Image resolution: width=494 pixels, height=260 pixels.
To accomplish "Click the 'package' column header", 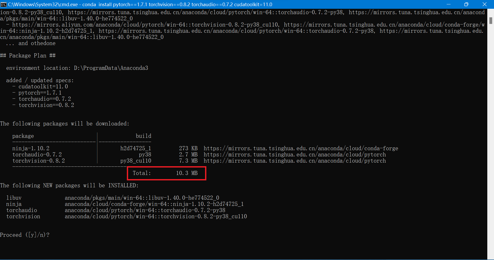I will click(x=23, y=136).
